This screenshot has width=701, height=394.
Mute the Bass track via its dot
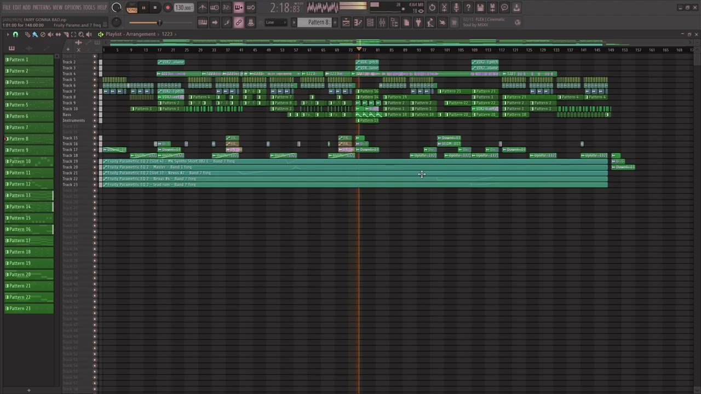coord(95,115)
